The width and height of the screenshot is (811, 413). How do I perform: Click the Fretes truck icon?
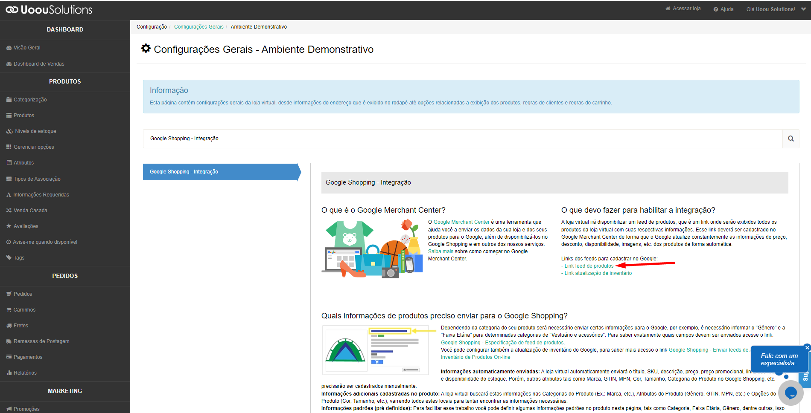[9, 326]
